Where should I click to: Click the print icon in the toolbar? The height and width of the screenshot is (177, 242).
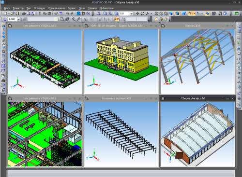24,14
